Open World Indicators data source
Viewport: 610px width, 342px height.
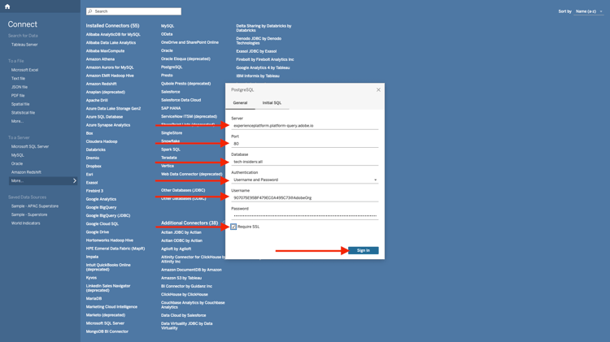26,223
